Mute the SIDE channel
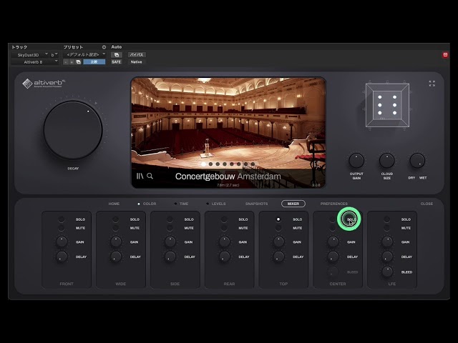 (170, 228)
